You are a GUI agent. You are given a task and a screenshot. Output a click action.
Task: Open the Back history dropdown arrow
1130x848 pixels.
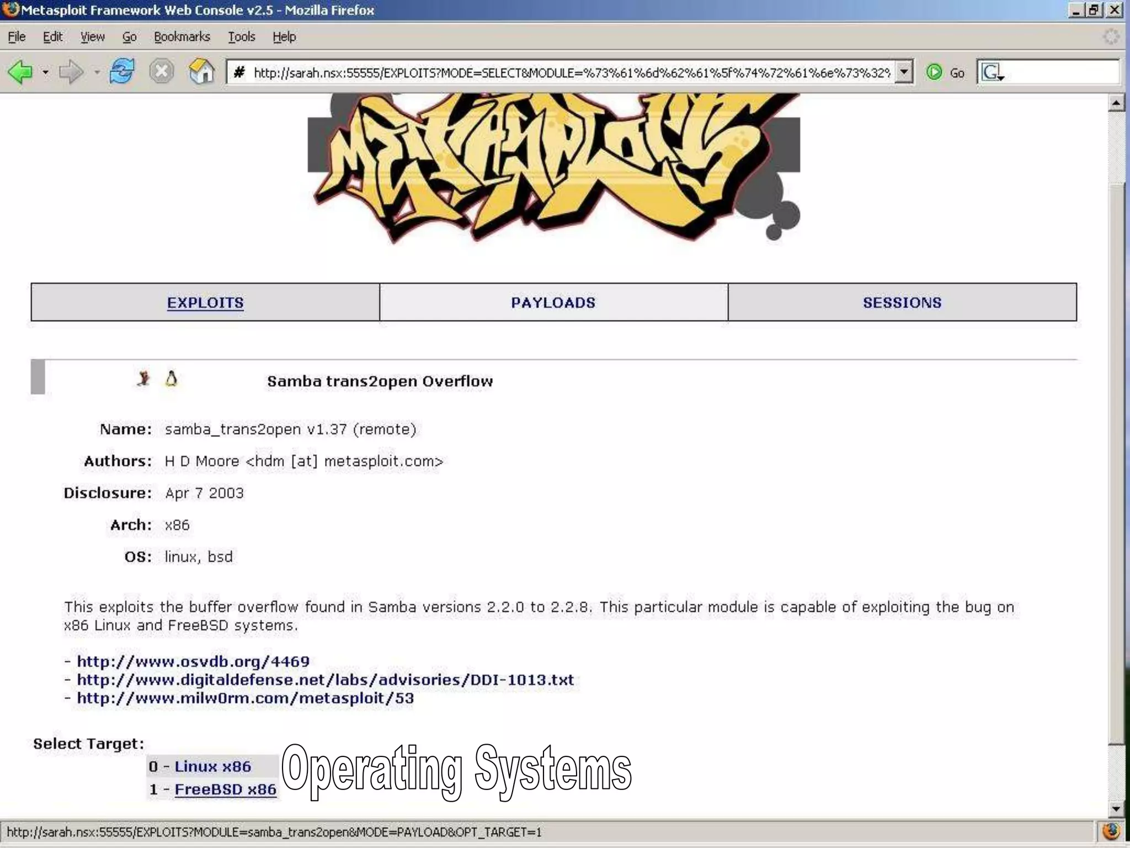45,72
